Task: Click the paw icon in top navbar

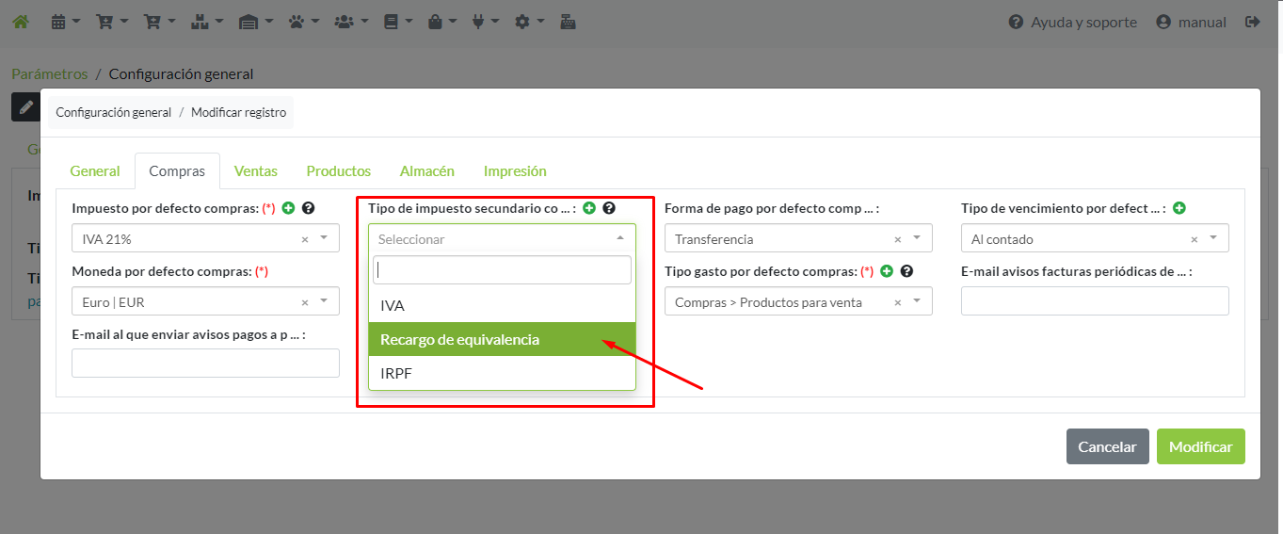Action: point(297,22)
